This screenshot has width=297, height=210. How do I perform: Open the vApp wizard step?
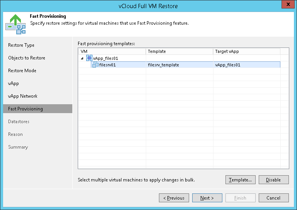14,83
